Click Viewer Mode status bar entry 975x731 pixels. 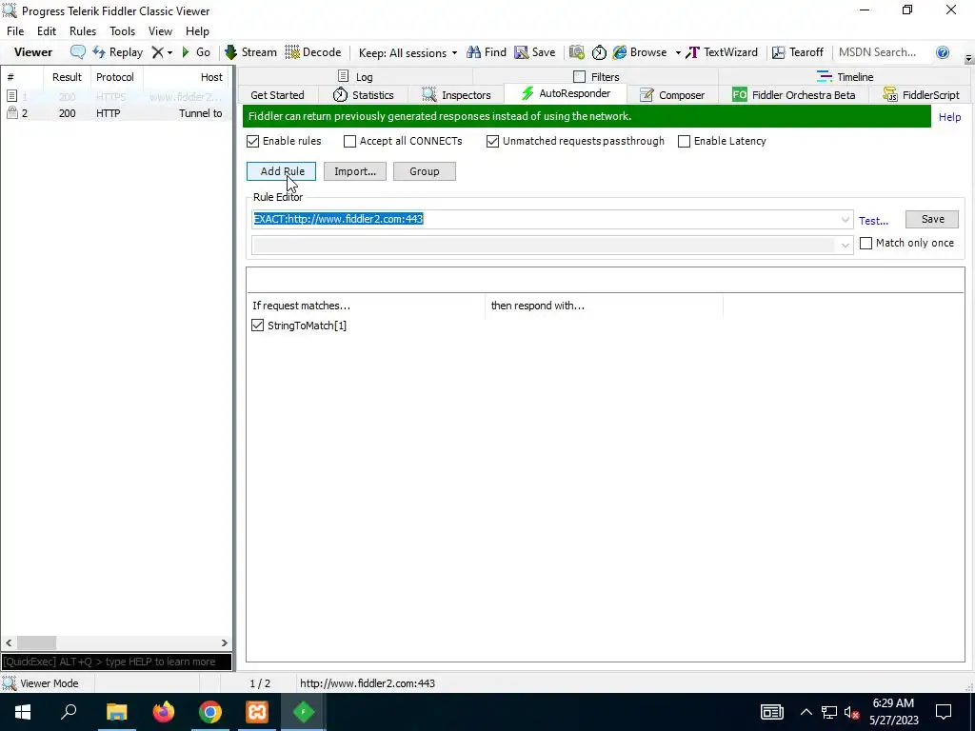(41, 683)
